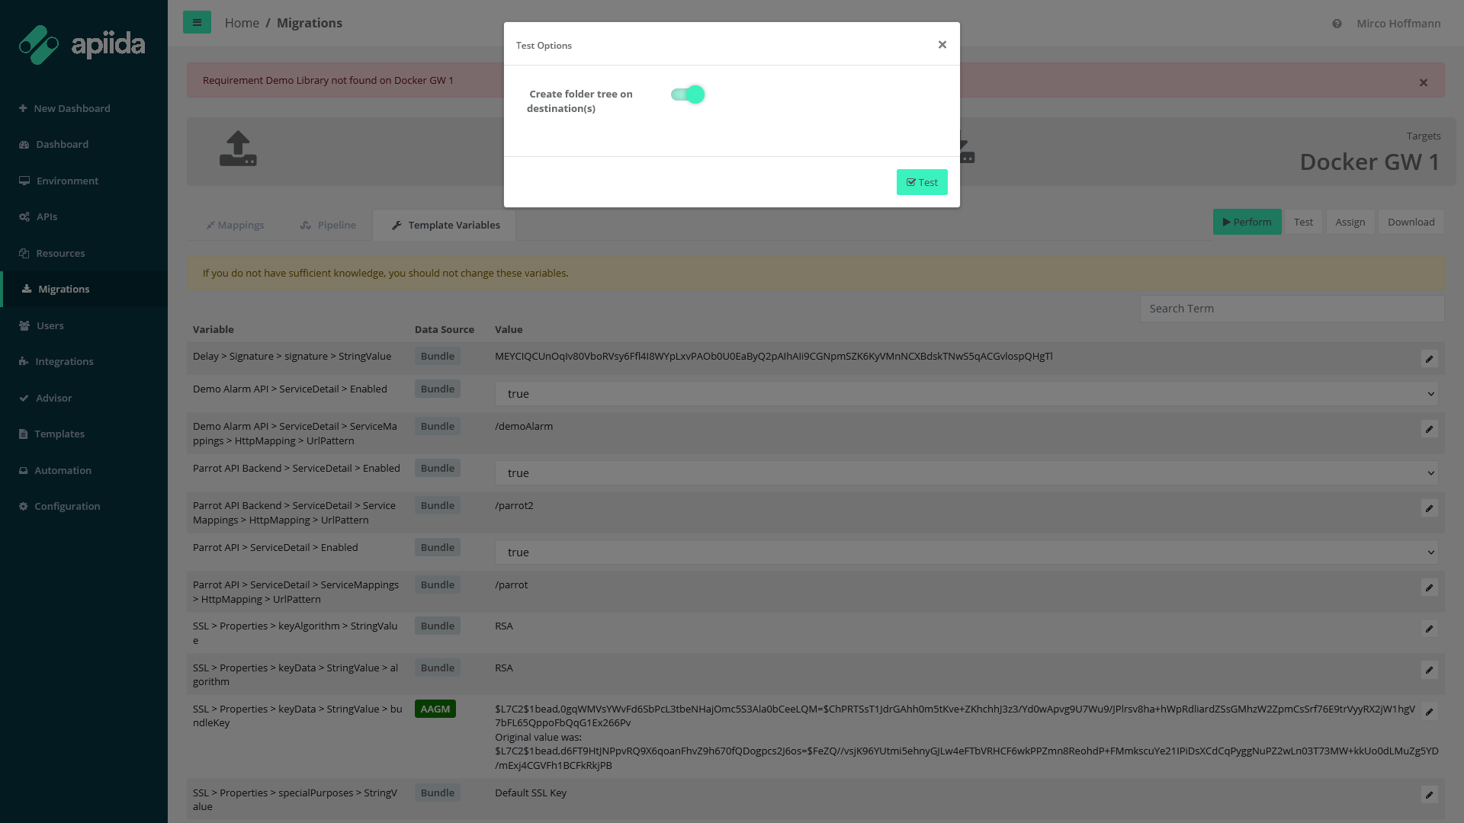Edit the /demoAlarm UrlPattern value
The image size is (1464, 823).
pyautogui.click(x=1429, y=429)
